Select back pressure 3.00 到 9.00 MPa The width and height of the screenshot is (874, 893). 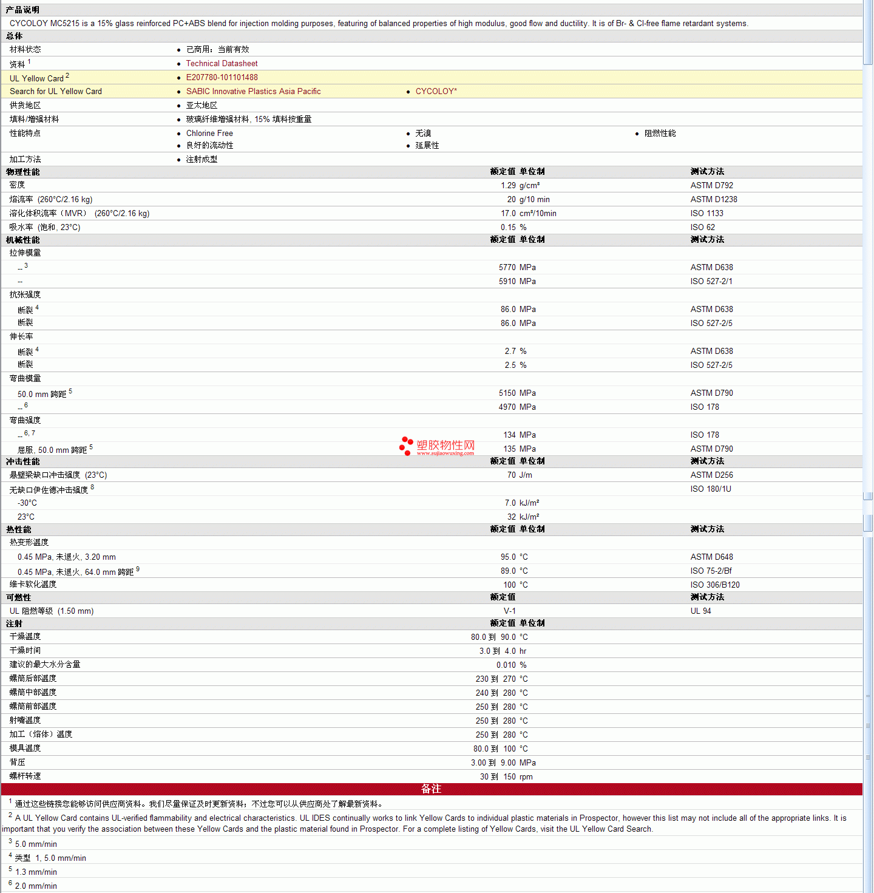tap(504, 762)
